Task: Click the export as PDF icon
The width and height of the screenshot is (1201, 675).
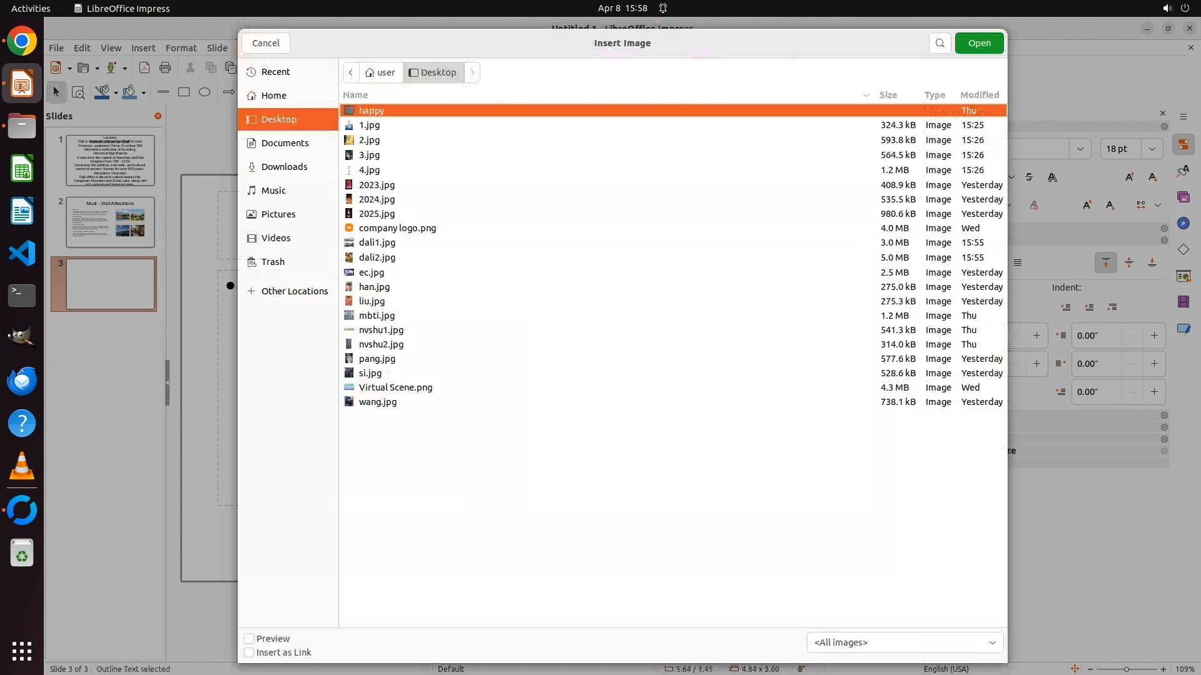Action: [144, 67]
